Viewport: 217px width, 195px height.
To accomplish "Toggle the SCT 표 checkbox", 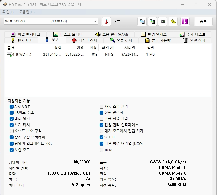I will point(101,137).
